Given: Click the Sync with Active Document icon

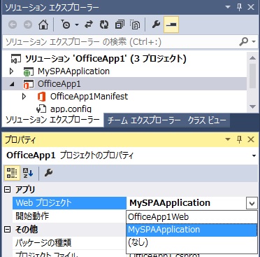Looking at the screenshot, I should pos(89,25).
